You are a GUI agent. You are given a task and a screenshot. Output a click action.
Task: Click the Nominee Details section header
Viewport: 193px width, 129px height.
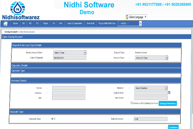pos(96,81)
